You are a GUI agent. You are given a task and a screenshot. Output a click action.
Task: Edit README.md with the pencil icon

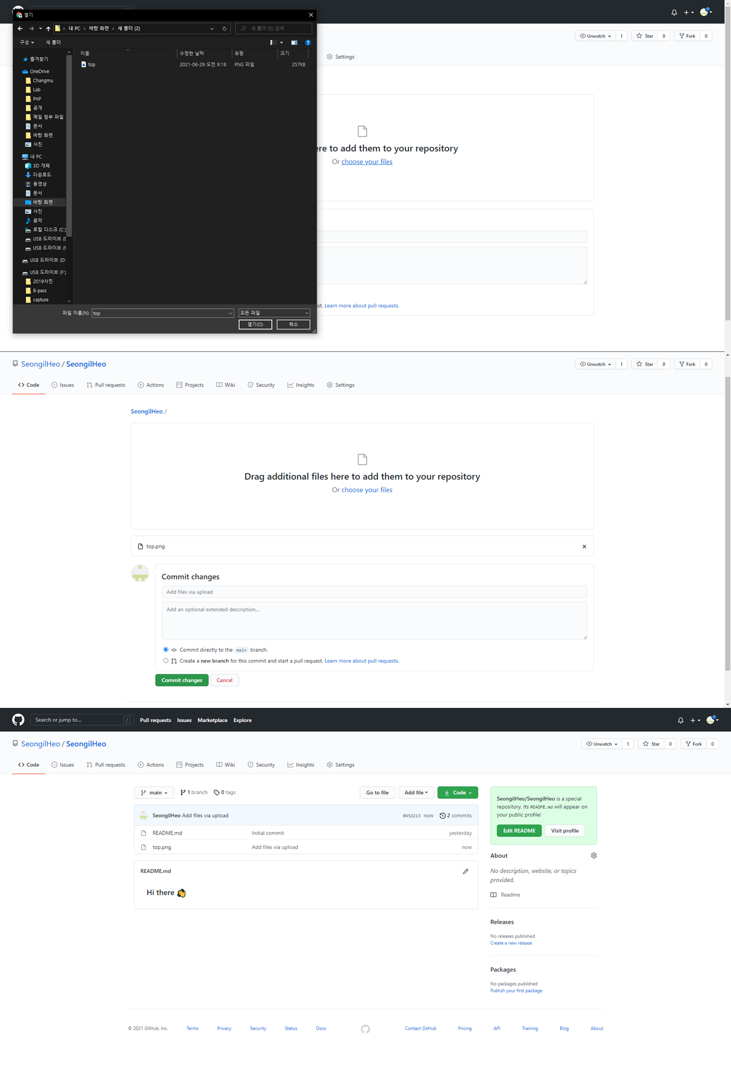[465, 871]
